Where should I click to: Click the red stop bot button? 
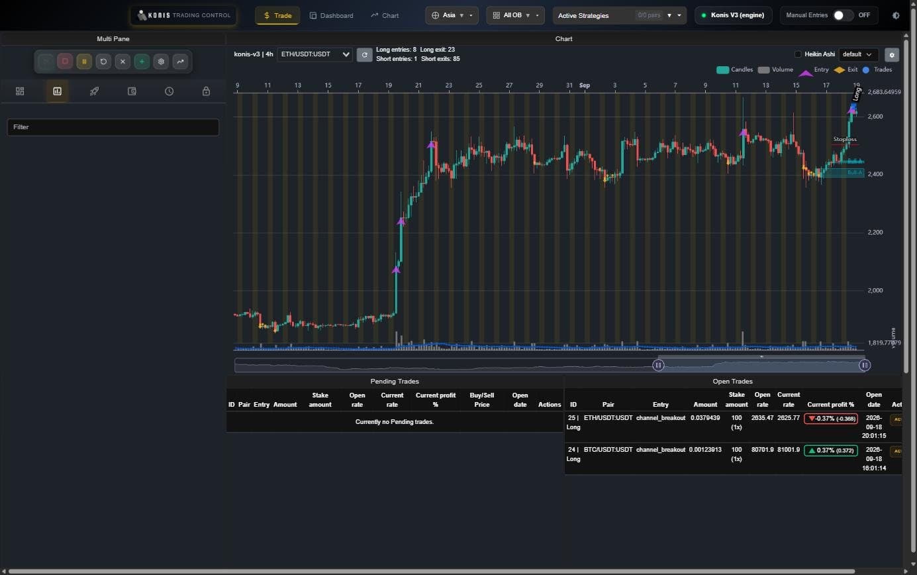coord(65,62)
